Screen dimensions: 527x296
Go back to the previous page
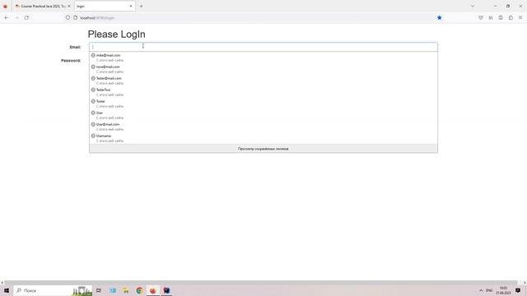point(7,18)
